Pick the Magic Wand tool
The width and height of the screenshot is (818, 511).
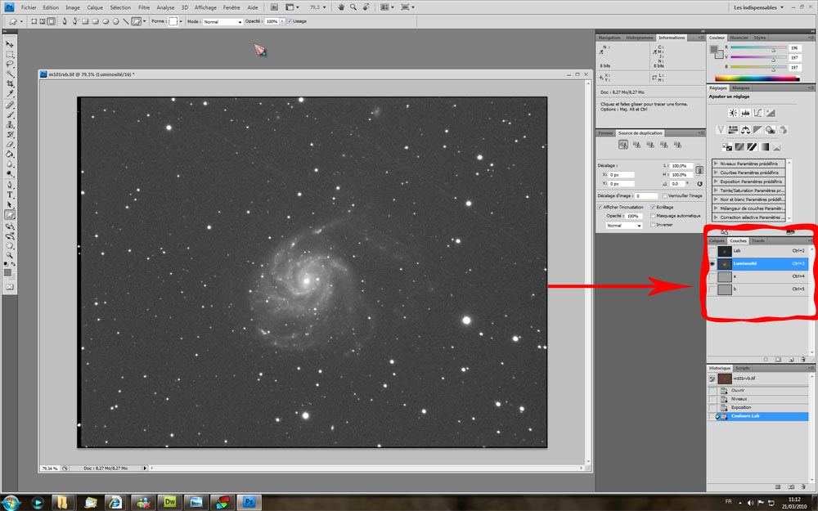[10, 74]
